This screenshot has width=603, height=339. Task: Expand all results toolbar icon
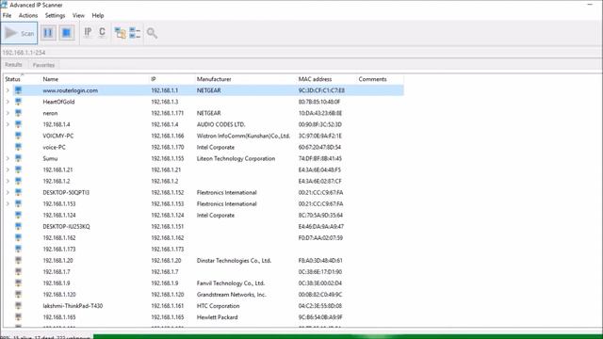coord(121,33)
